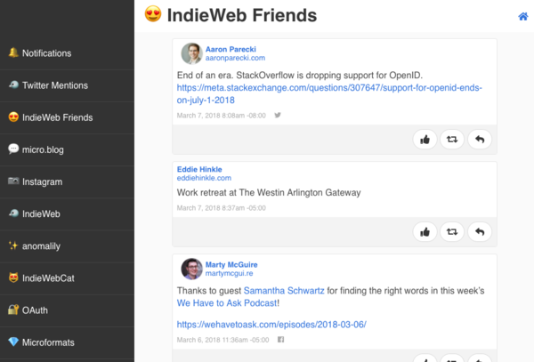Repost Aaron Parecki's OpenID post

pos(452,140)
